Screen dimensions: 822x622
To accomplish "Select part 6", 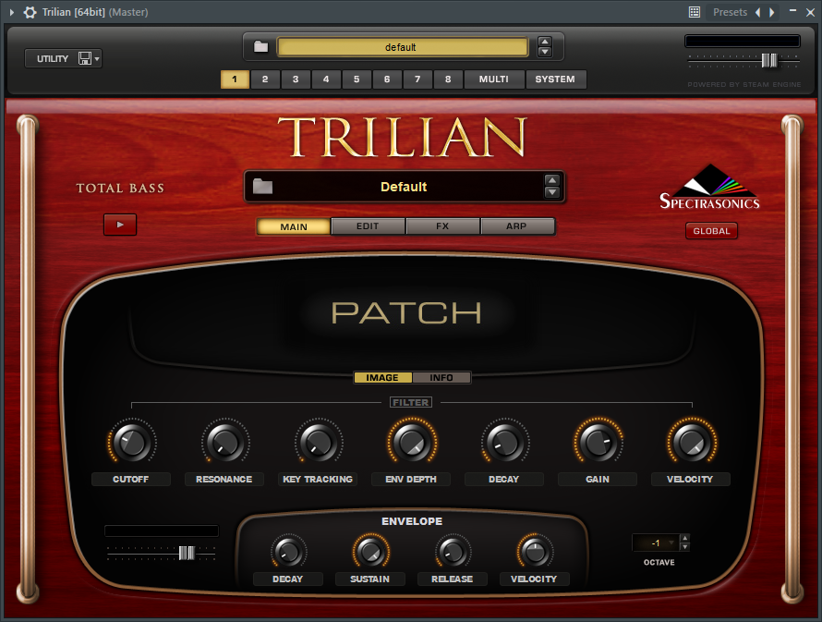I will pyautogui.click(x=387, y=79).
